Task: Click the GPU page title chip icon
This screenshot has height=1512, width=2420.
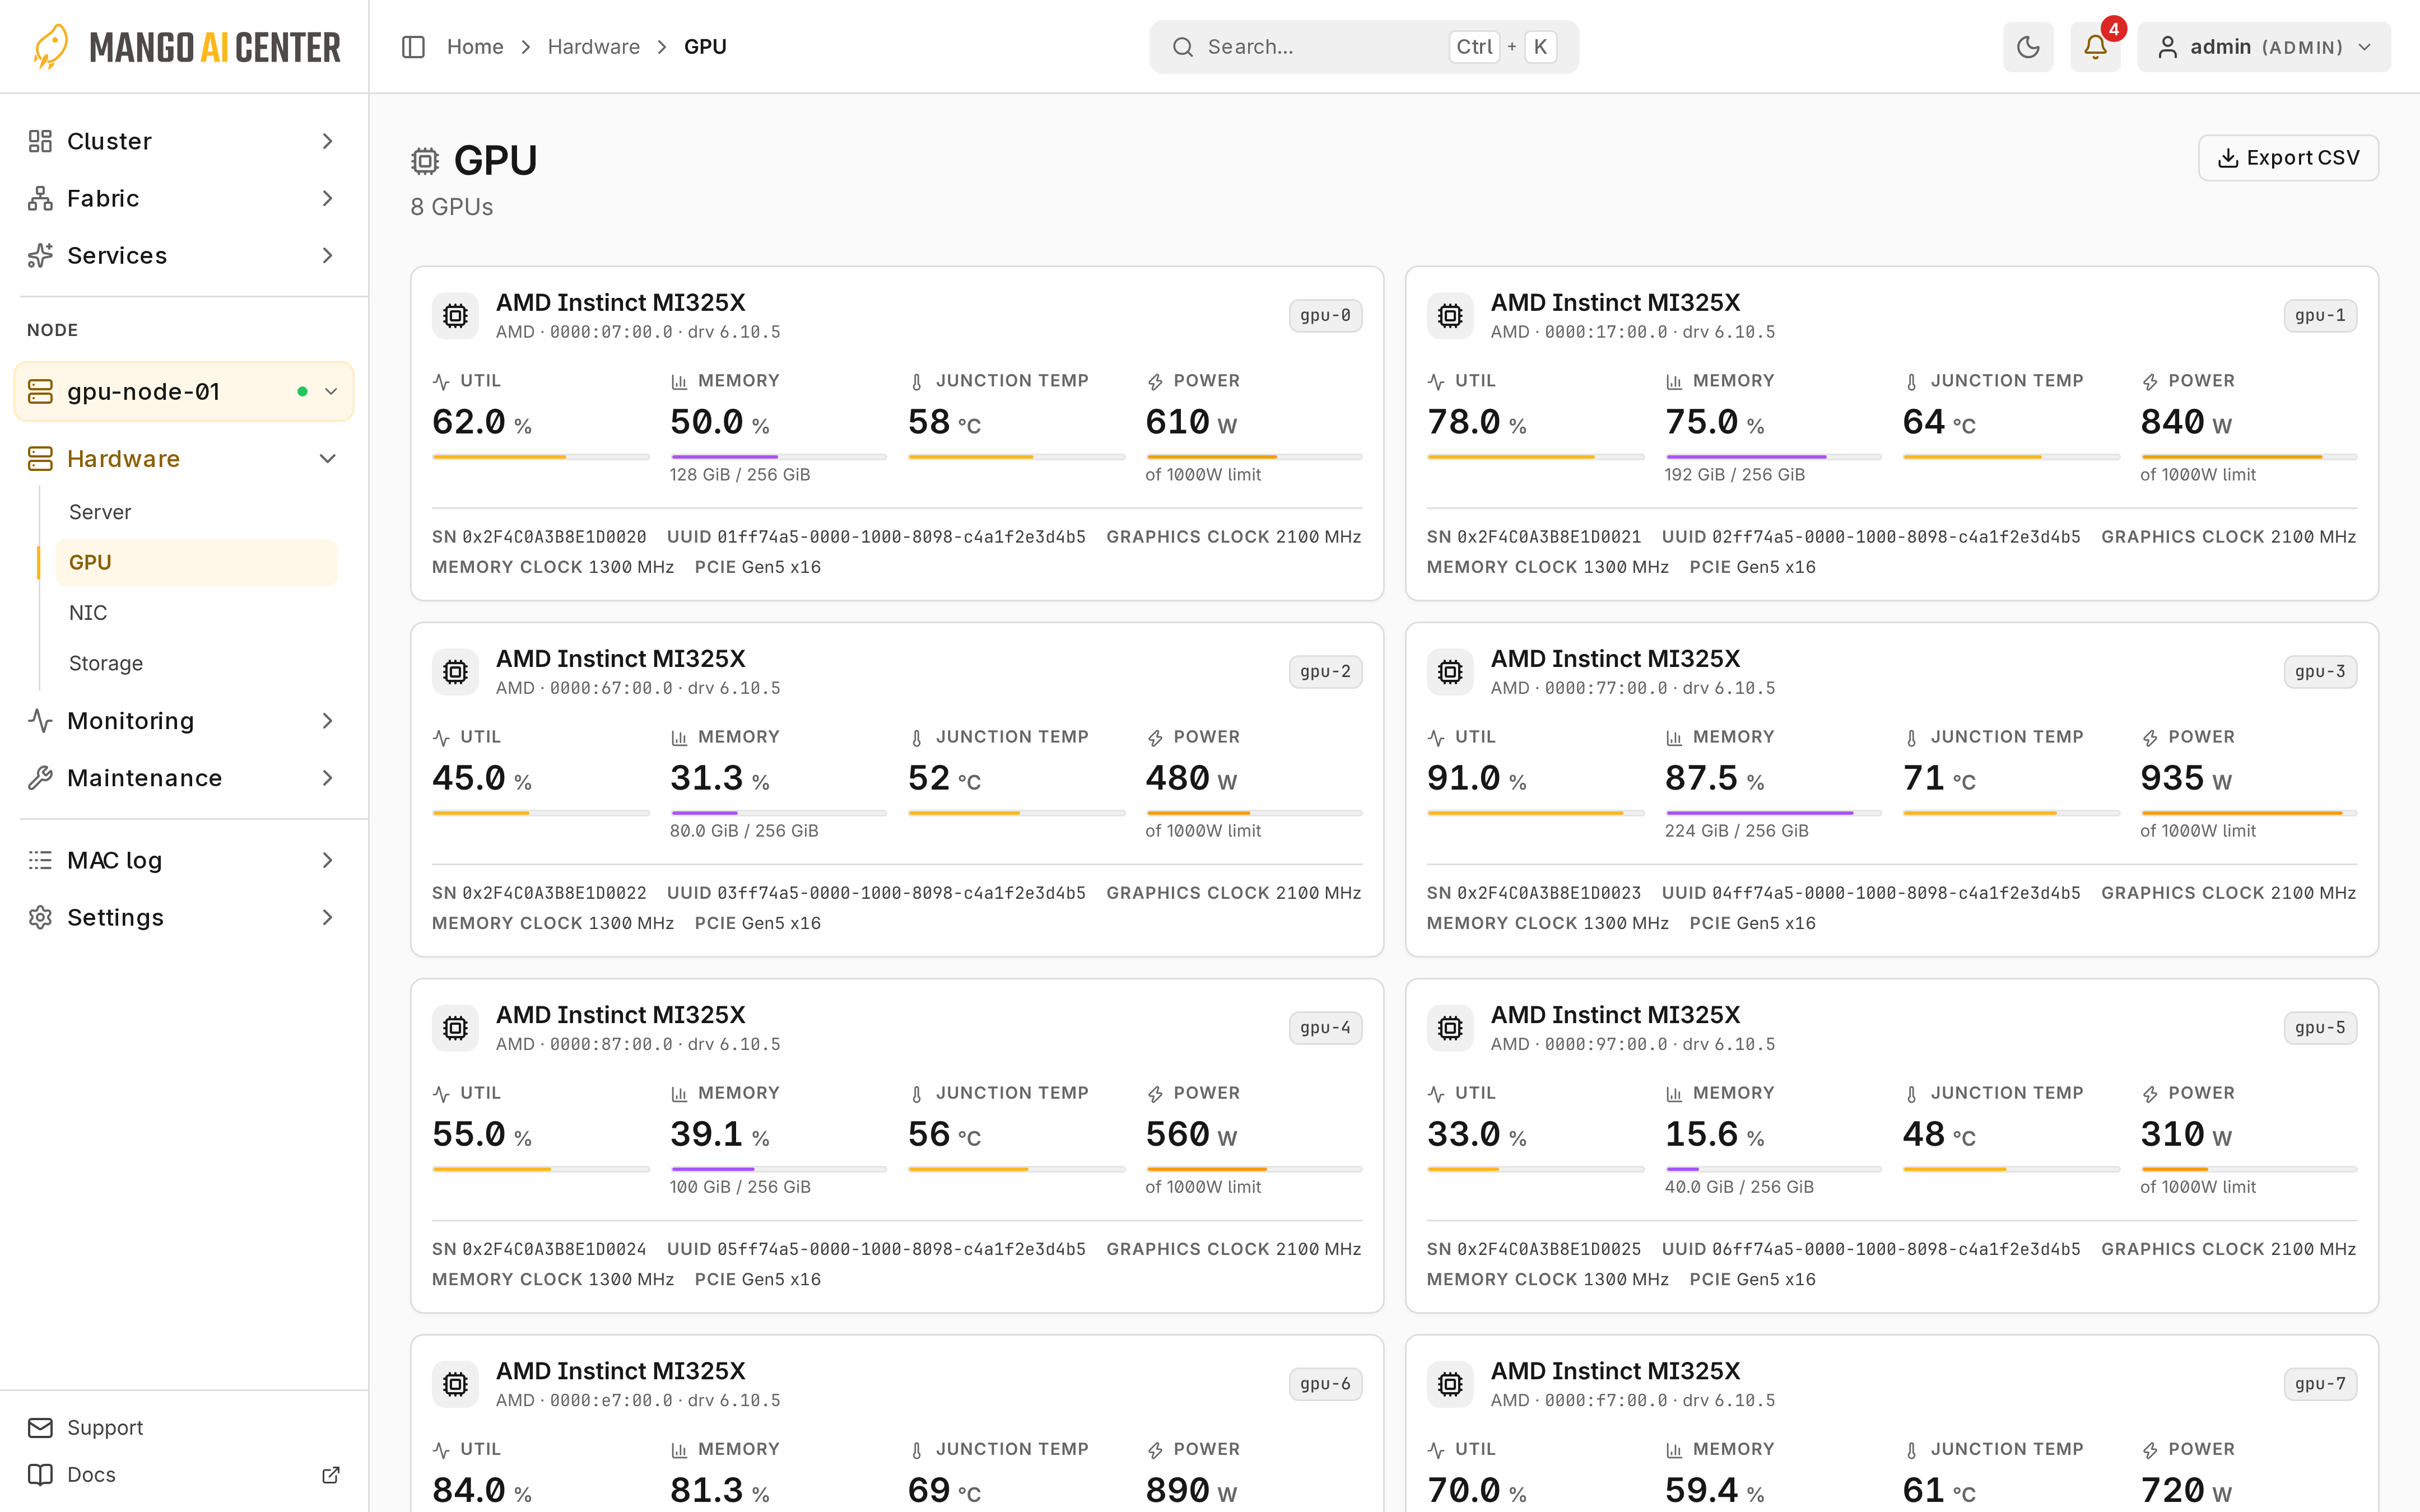Action: 425,161
